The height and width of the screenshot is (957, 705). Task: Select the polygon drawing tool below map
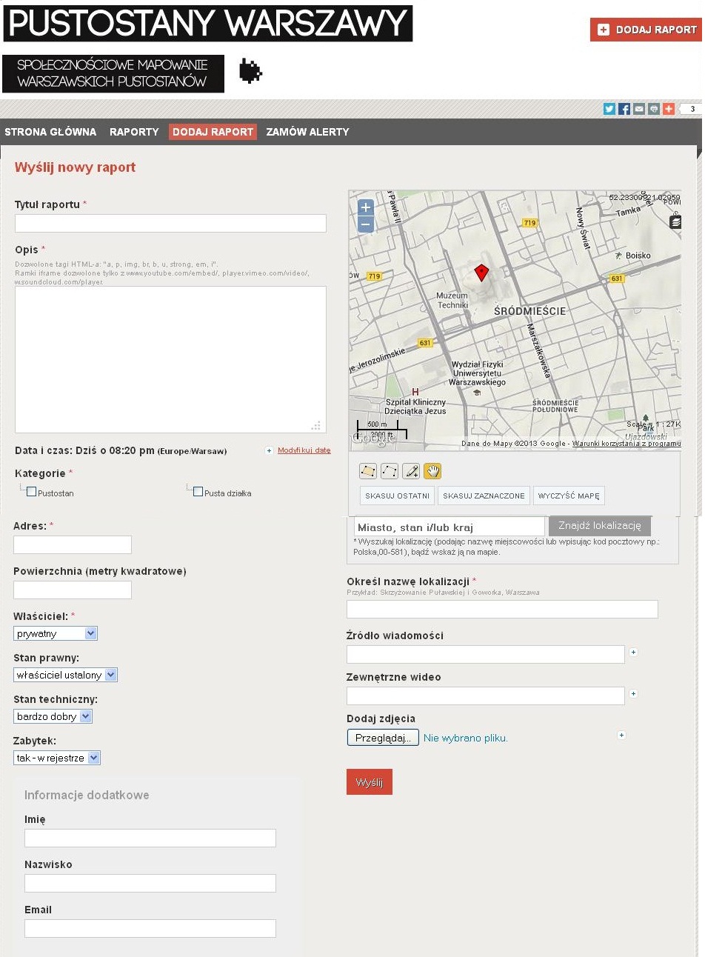click(x=368, y=471)
